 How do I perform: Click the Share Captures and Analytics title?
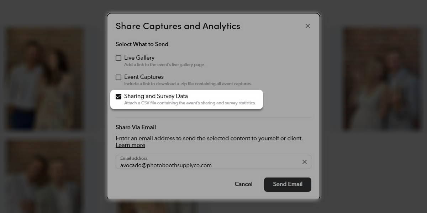click(178, 26)
